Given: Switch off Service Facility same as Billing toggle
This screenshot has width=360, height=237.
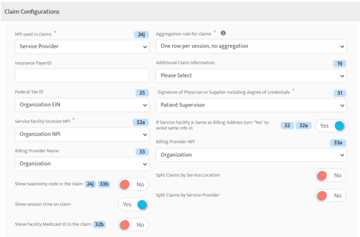Looking at the screenshot, I should [x=331, y=126].
